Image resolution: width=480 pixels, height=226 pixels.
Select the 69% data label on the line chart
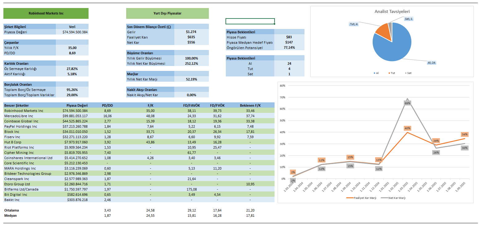408,103
